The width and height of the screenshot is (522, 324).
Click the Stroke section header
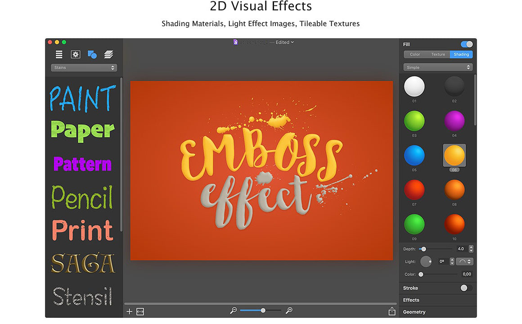410,288
